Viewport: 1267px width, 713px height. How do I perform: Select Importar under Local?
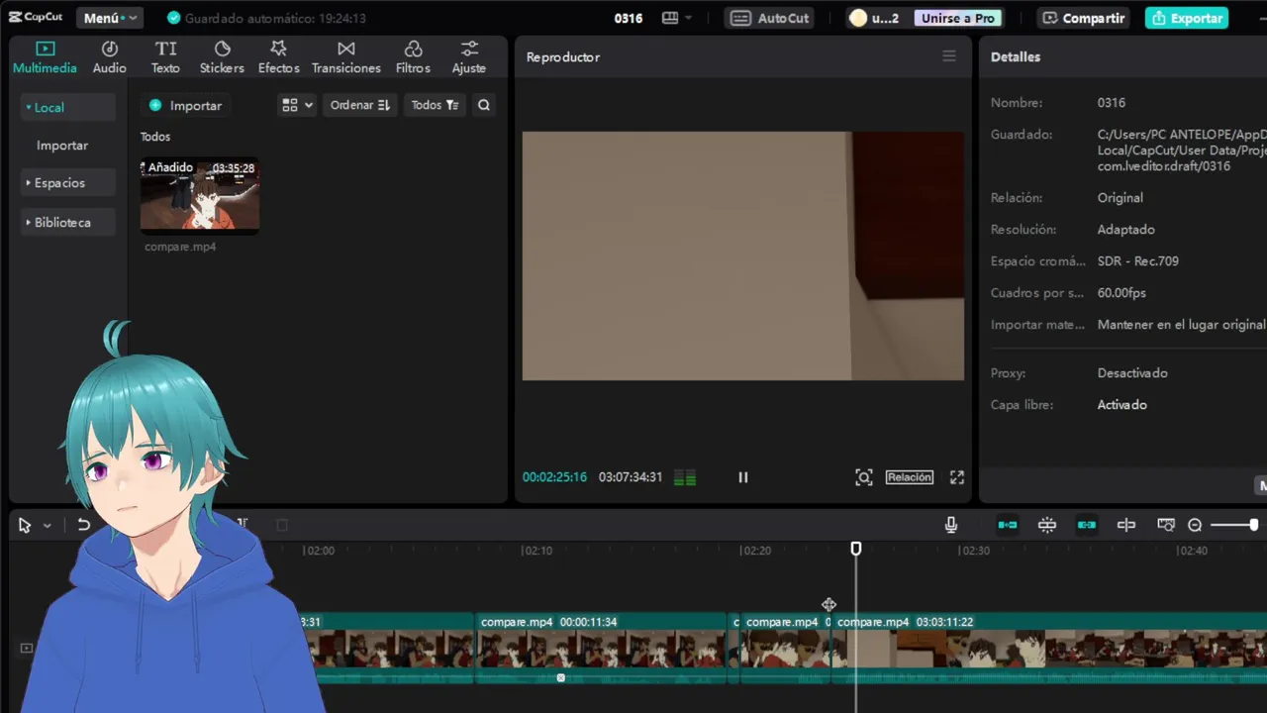pyautogui.click(x=62, y=146)
